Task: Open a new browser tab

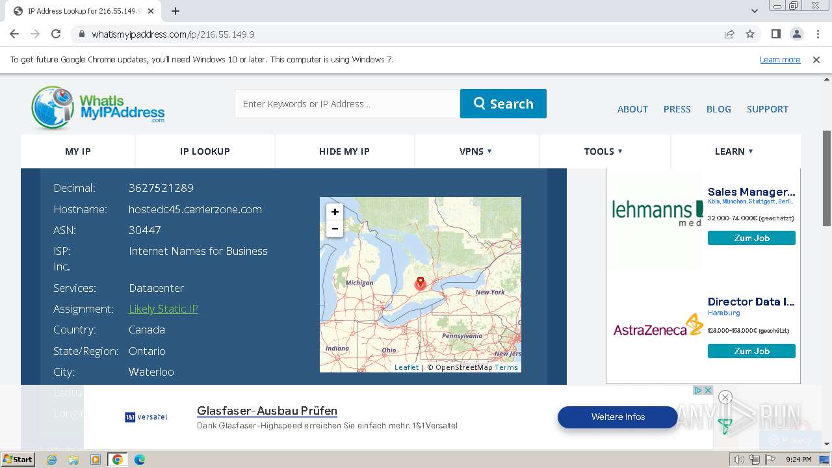Action: tap(175, 11)
